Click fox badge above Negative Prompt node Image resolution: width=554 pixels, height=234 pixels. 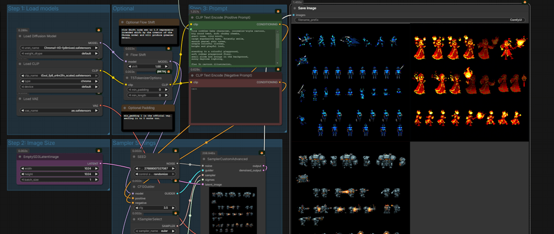click(x=278, y=70)
